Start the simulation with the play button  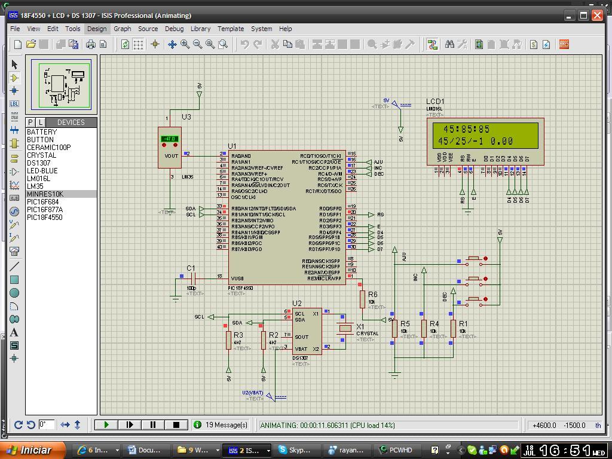pos(106,425)
